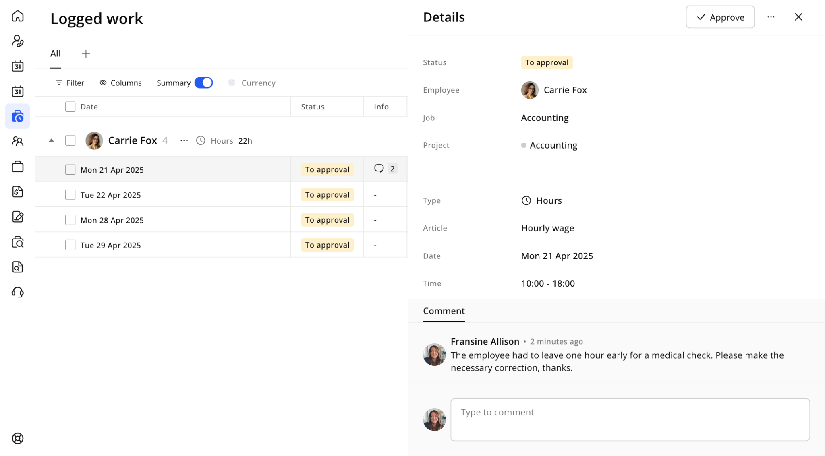Click the people group sidebar icon
The image size is (825, 456).
tap(18, 141)
